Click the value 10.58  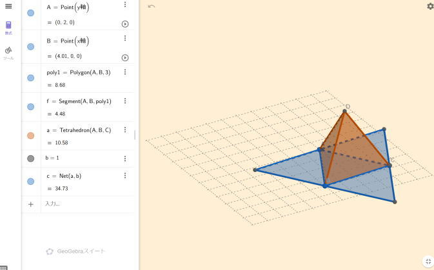(x=61, y=143)
